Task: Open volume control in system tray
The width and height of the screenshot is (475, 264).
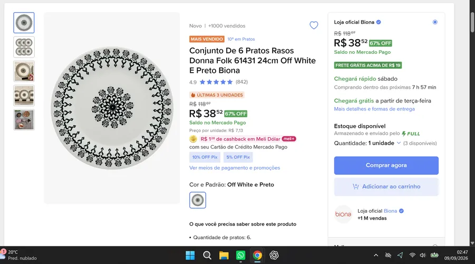Action: [x=423, y=255]
